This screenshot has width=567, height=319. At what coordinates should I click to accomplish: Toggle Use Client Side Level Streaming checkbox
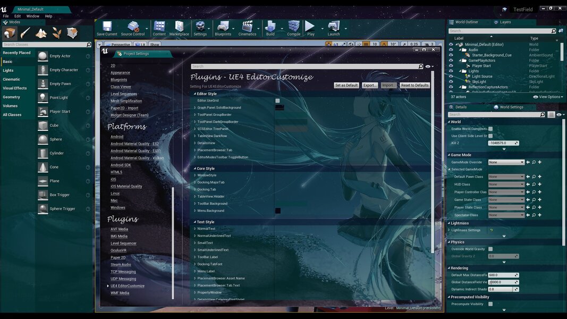click(490, 136)
